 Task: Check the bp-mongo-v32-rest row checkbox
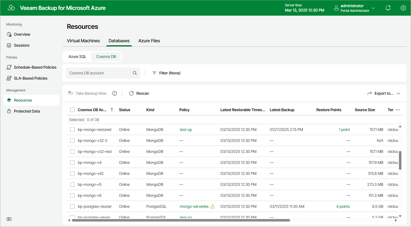click(x=72, y=152)
